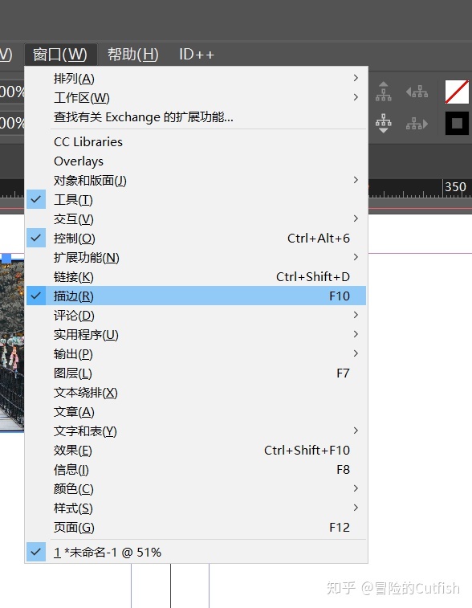
Task: Expand the 工作区(W) submenu
Action: click(x=196, y=97)
